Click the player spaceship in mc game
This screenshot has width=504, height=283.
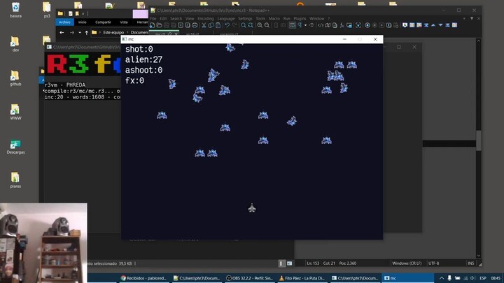252,208
